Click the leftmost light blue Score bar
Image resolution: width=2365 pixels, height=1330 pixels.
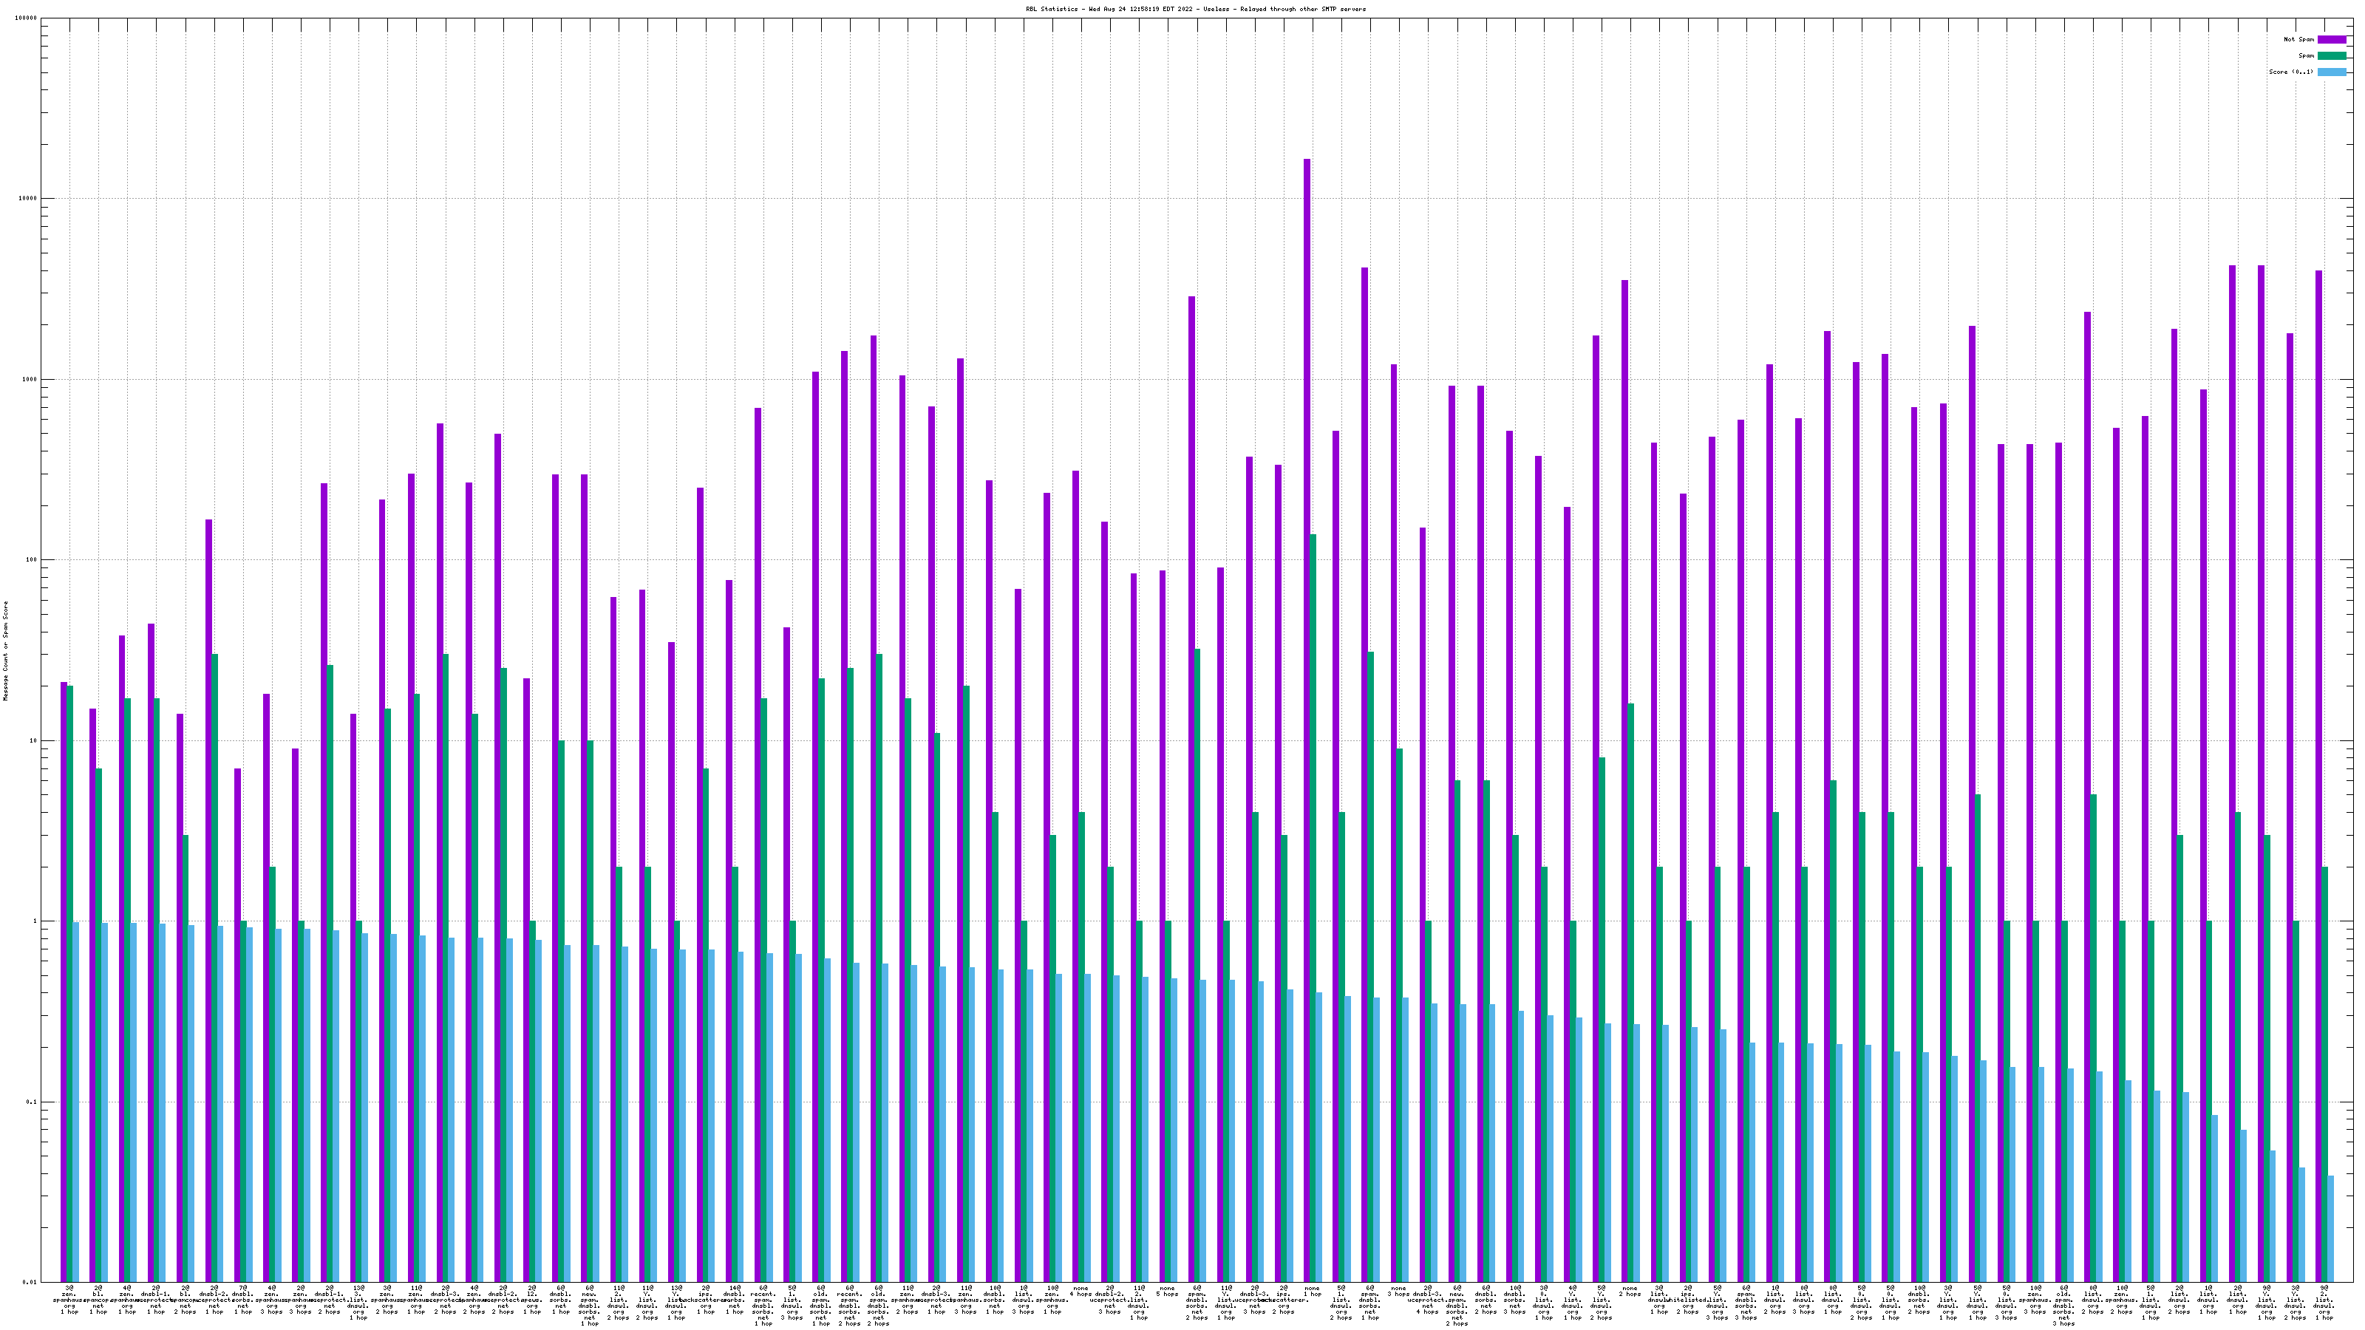(76, 1100)
